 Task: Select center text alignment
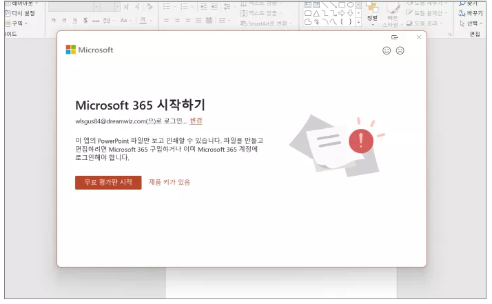coord(177,21)
